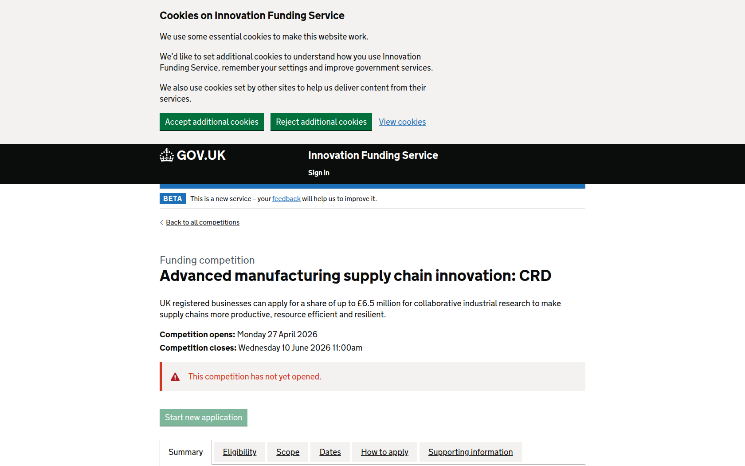Click the GOV.UK crown logo icon
Image resolution: width=745 pixels, height=466 pixels.
[x=167, y=155]
